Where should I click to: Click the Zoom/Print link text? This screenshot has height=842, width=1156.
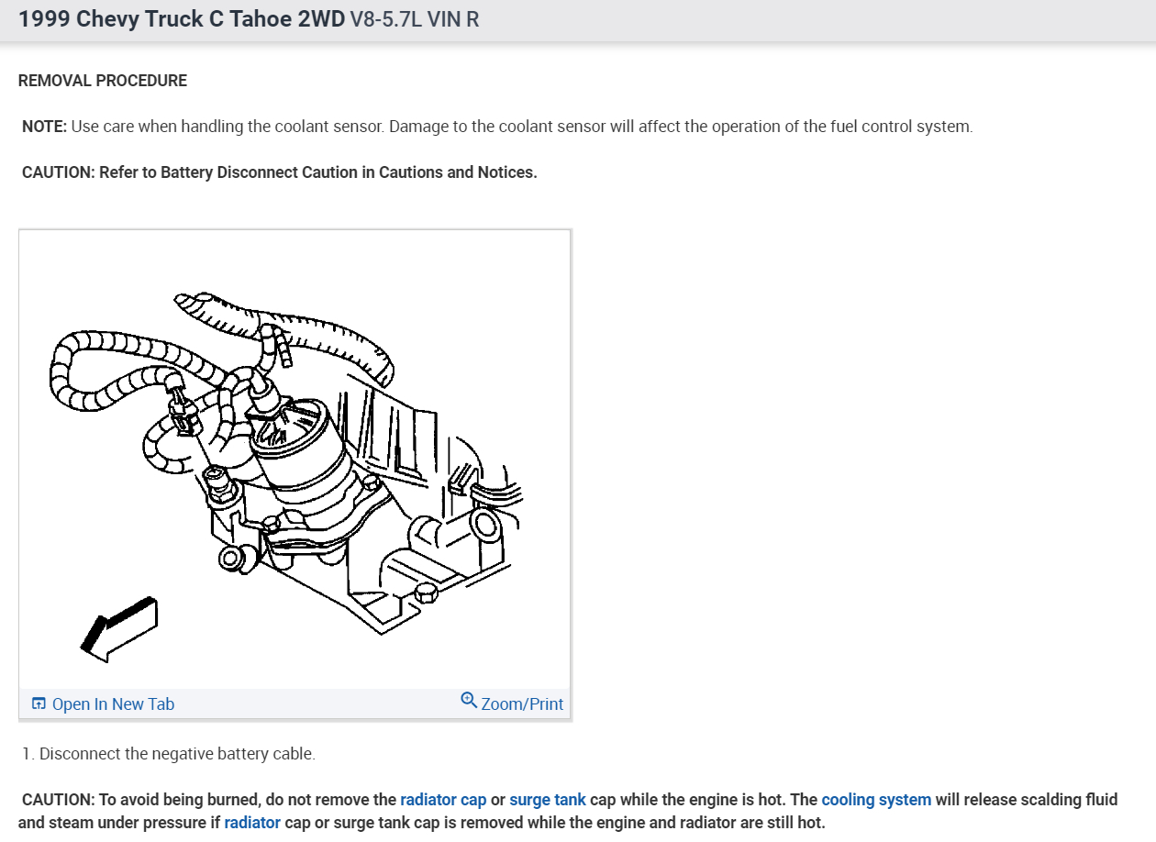522,704
